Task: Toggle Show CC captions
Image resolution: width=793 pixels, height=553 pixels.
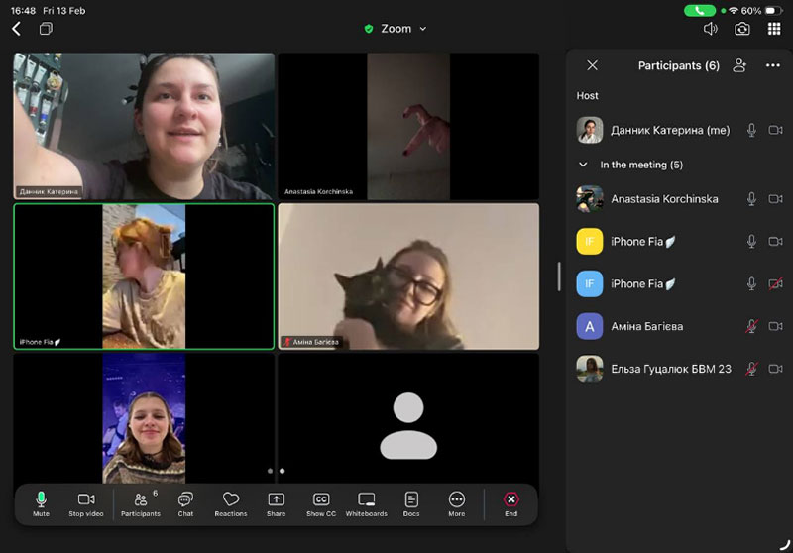Action: pos(321,502)
